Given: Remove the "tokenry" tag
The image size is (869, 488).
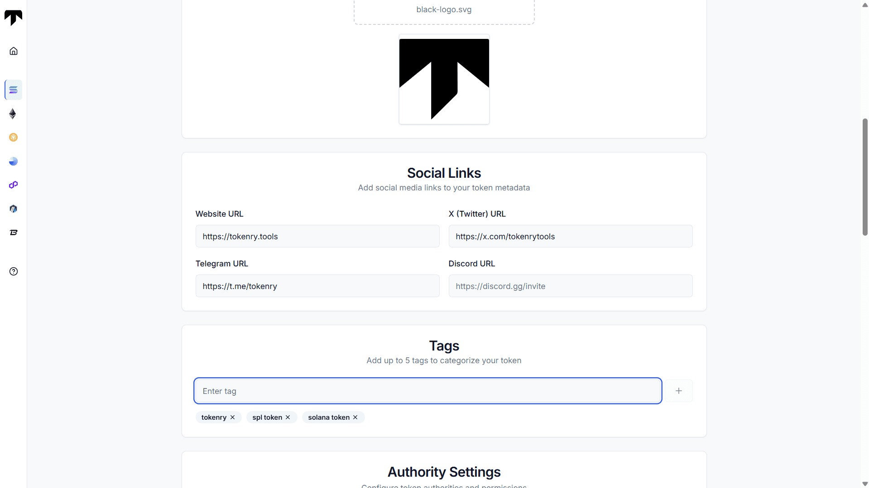Looking at the screenshot, I should pyautogui.click(x=233, y=417).
